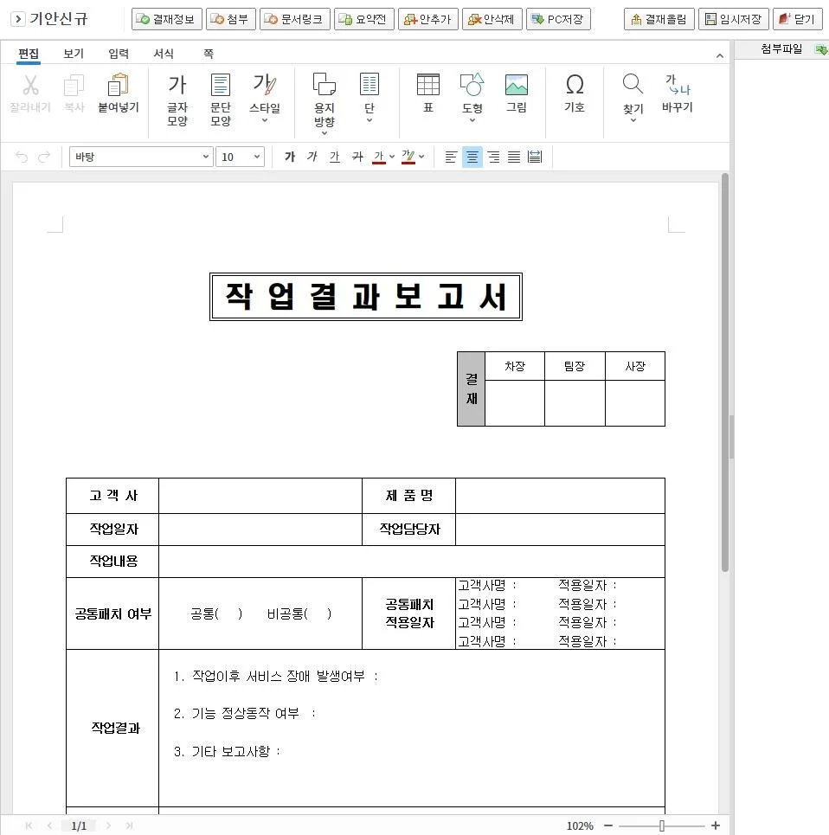The height and width of the screenshot is (835, 829).
Task: Click the 표 (table) insert icon
Action: (x=427, y=86)
